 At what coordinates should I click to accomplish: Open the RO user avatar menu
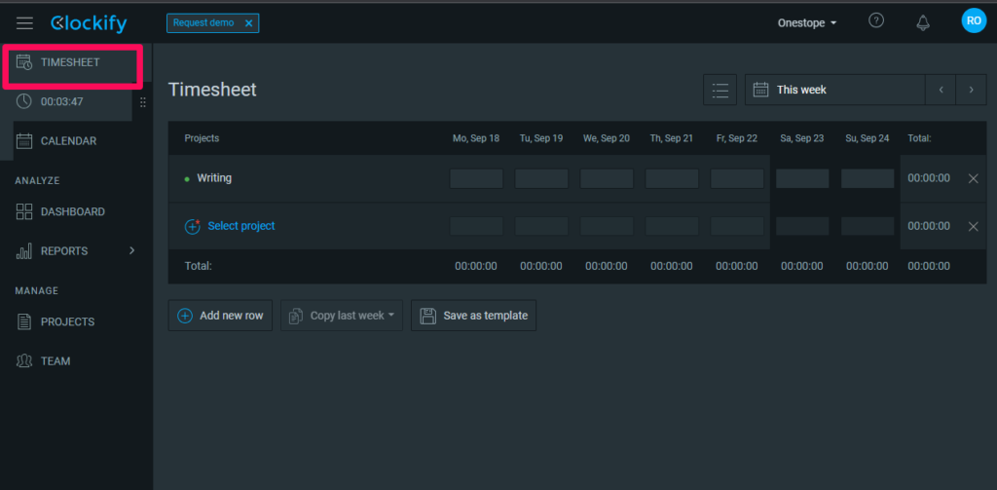click(974, 21)
